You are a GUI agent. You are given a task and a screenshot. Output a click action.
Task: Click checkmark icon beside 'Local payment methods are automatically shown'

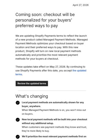click(18, 103)
